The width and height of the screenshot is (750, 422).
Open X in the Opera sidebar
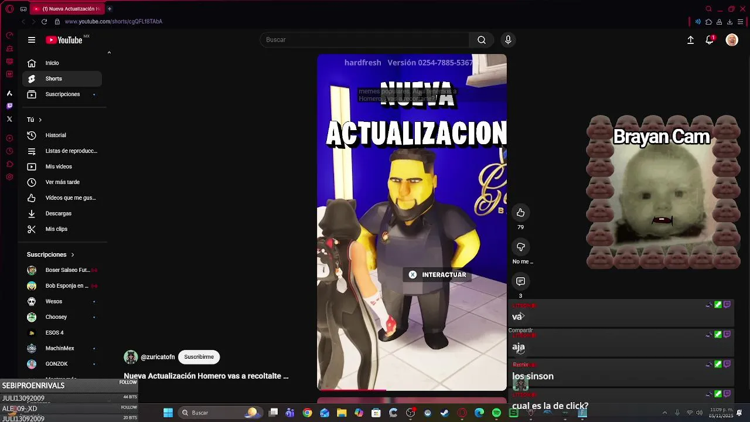[x=9, y=119]
